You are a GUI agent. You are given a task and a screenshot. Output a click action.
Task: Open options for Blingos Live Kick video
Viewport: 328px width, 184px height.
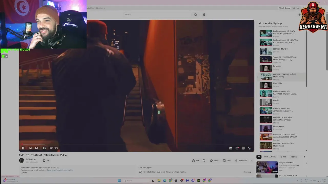tap(306, 163)
